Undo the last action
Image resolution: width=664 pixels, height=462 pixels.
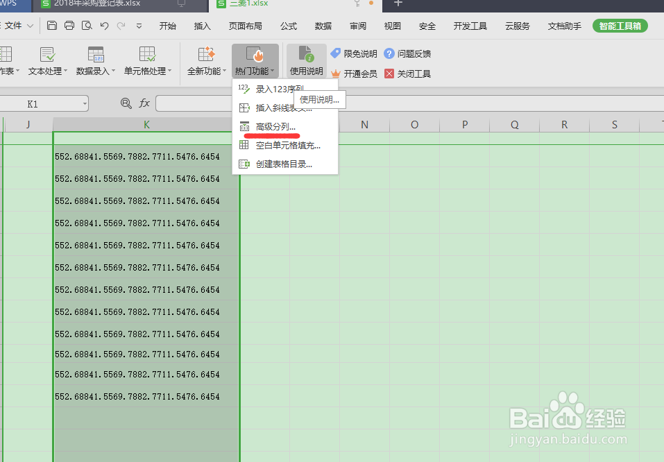tap(104, 26)
